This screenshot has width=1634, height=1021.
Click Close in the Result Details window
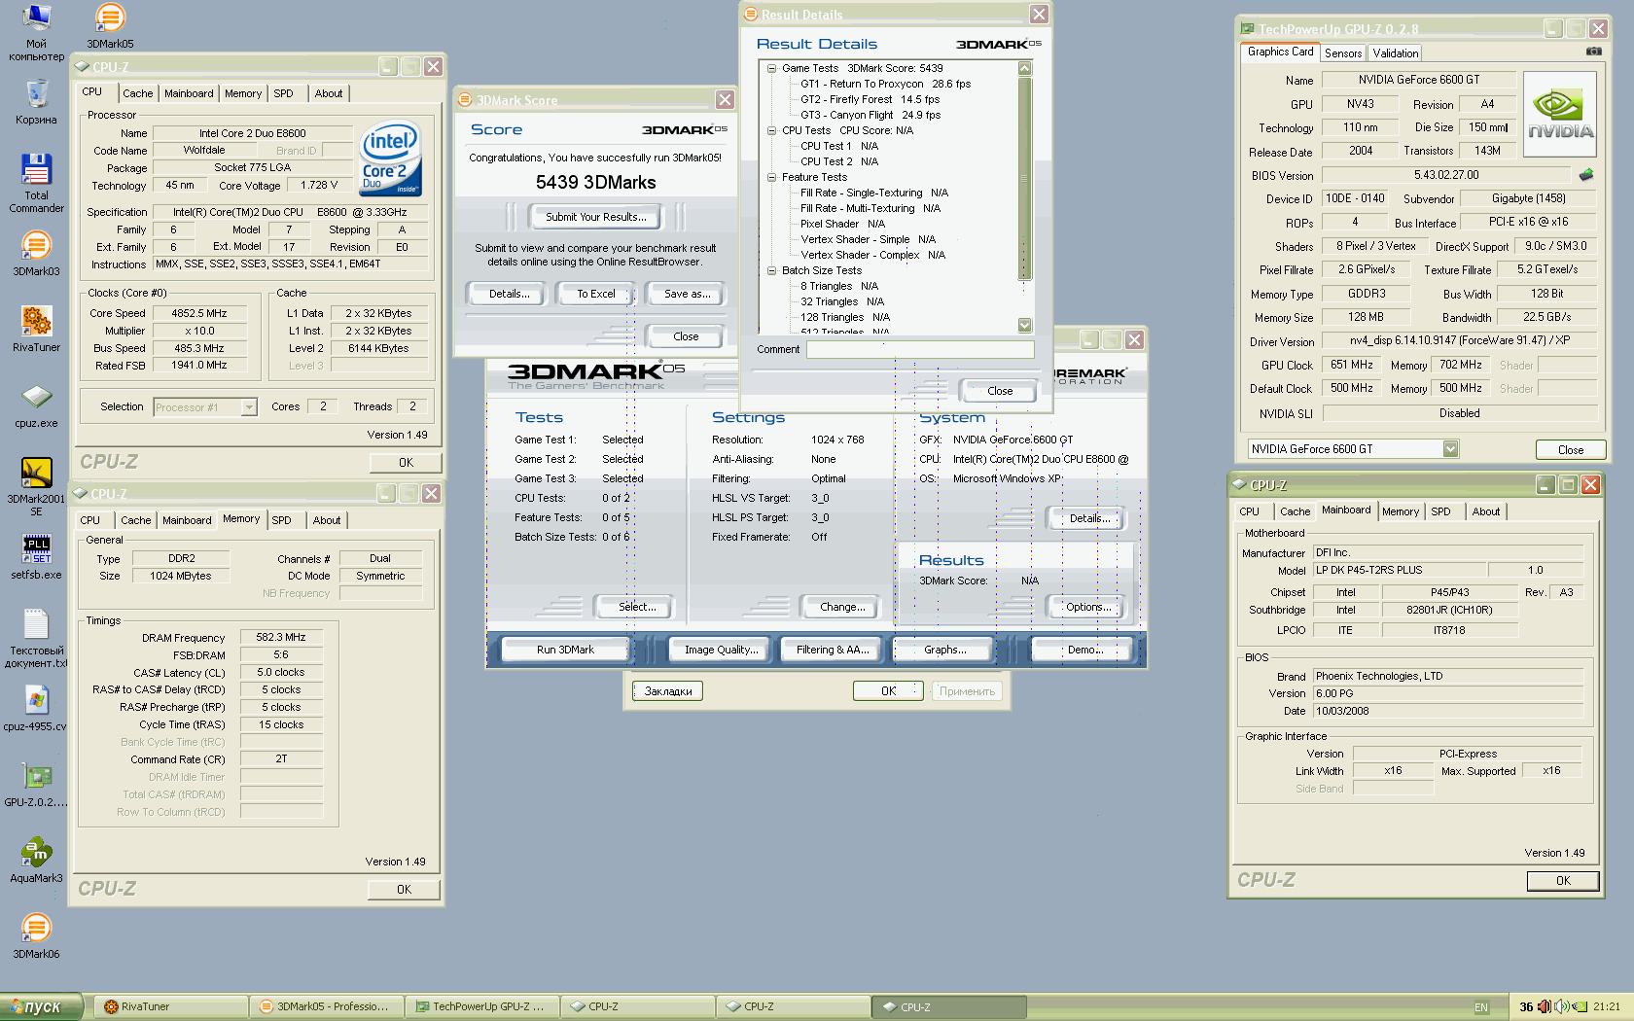point(1000,391)
